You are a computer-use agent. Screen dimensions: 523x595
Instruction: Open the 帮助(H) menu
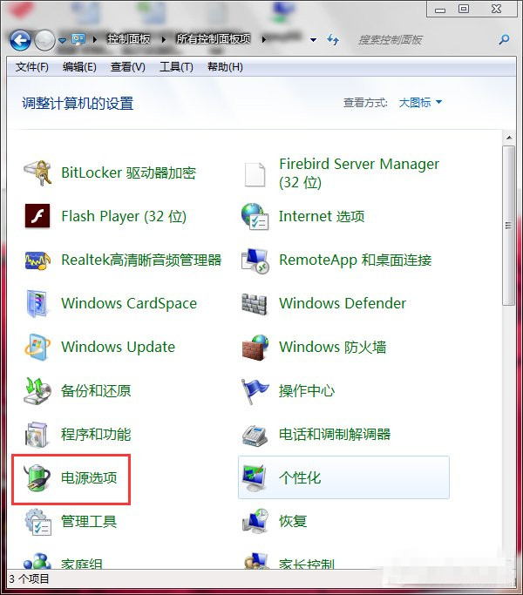tap(225, 67)
